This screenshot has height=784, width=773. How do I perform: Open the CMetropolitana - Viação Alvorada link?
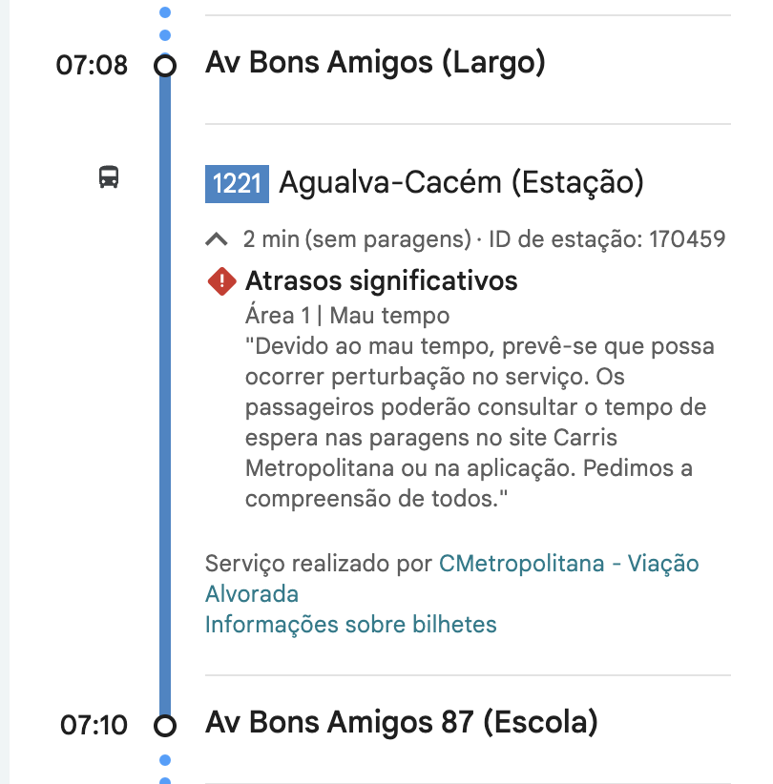(569, 564)
